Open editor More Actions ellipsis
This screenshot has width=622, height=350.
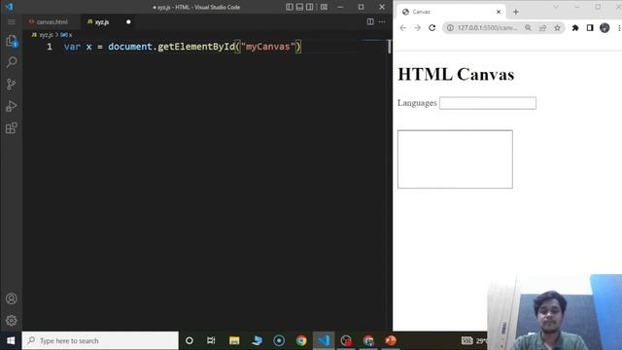click(x=382, y=21)
